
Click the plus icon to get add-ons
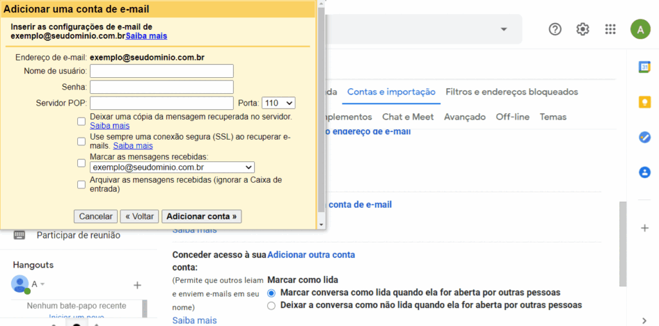[644, 228]
